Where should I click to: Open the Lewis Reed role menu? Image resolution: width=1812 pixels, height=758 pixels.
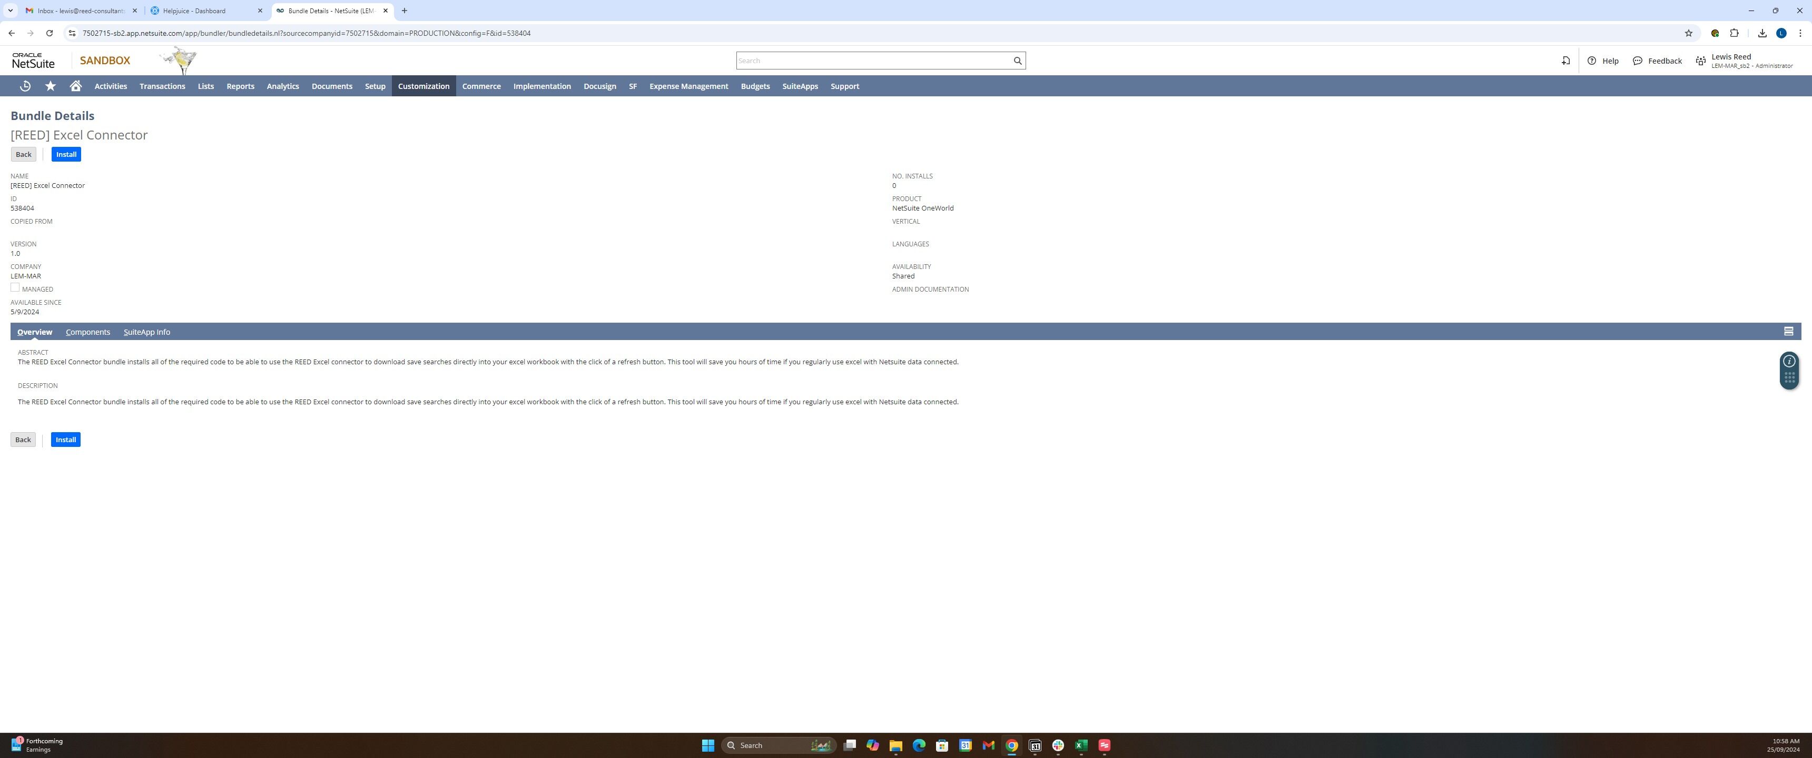click(x=1745, y=61)
